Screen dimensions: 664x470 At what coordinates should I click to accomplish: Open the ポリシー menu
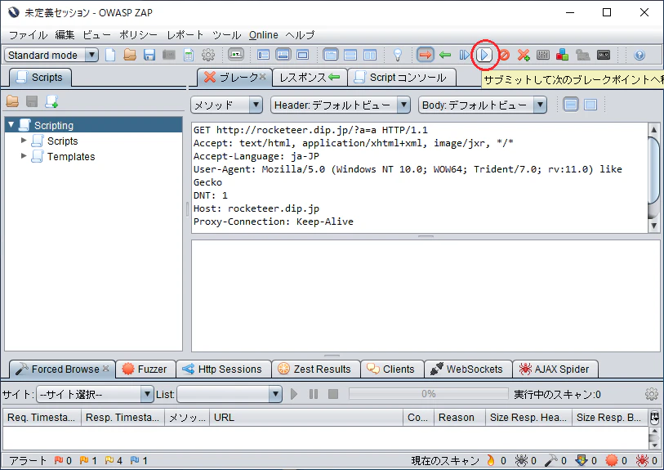click(138, 35)
